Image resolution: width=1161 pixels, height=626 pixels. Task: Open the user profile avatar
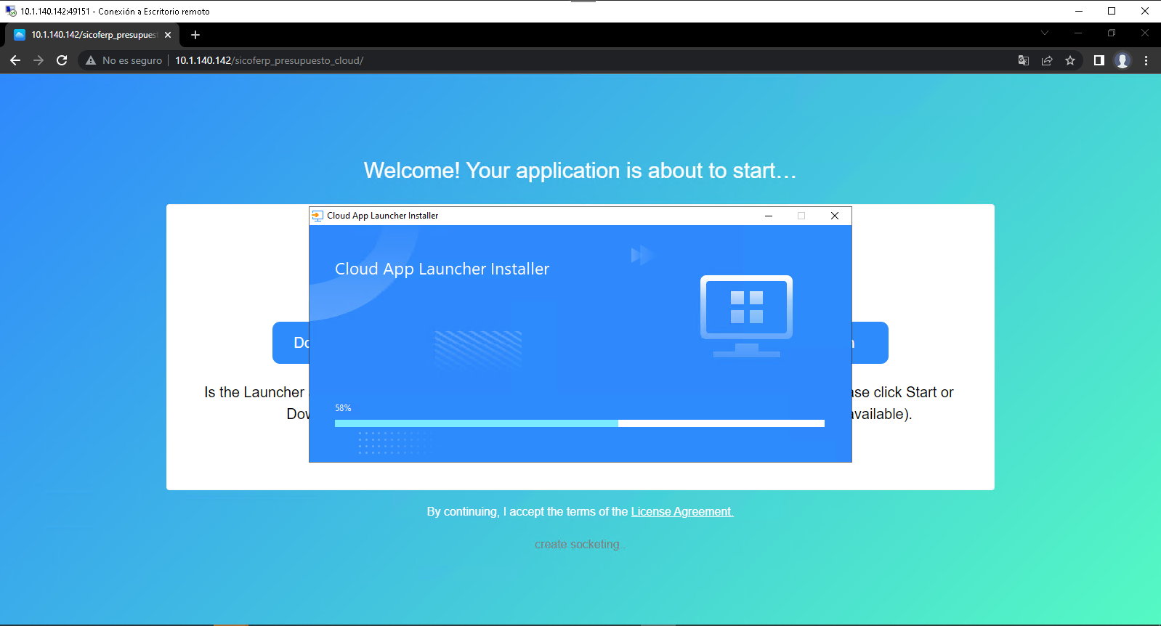click(1122, 60)
